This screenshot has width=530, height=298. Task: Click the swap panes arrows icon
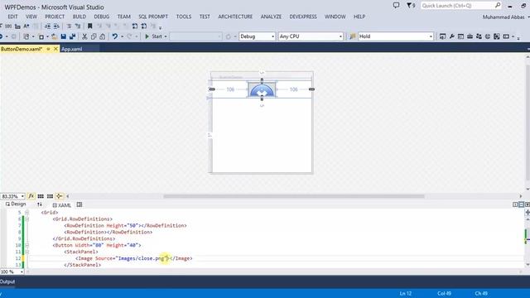[x=40, y=204]
